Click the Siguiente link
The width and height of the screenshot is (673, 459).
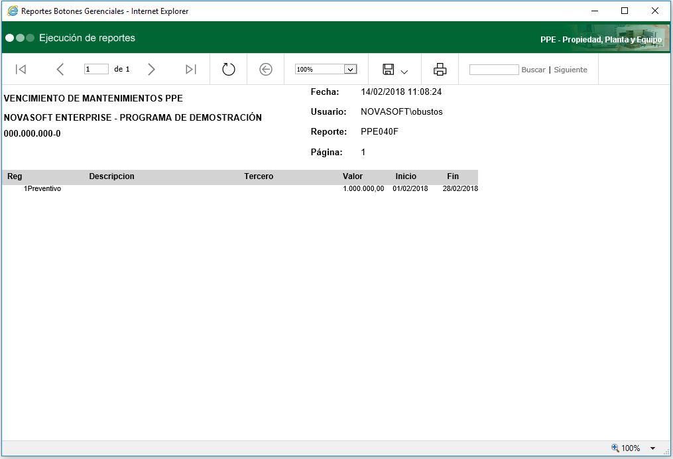570,70
